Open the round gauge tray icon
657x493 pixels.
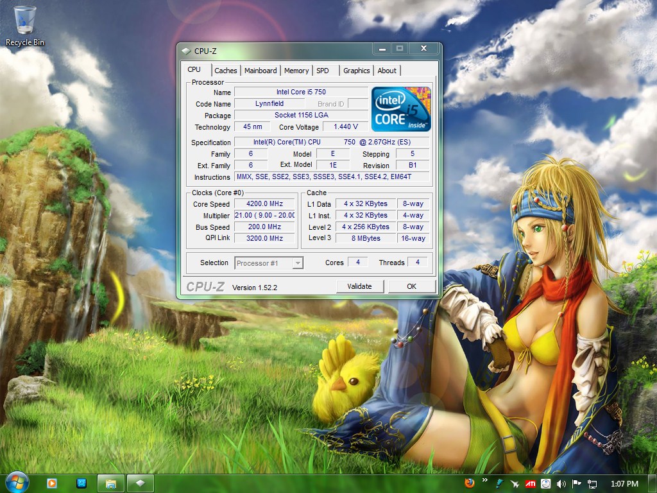pos(545,484)
